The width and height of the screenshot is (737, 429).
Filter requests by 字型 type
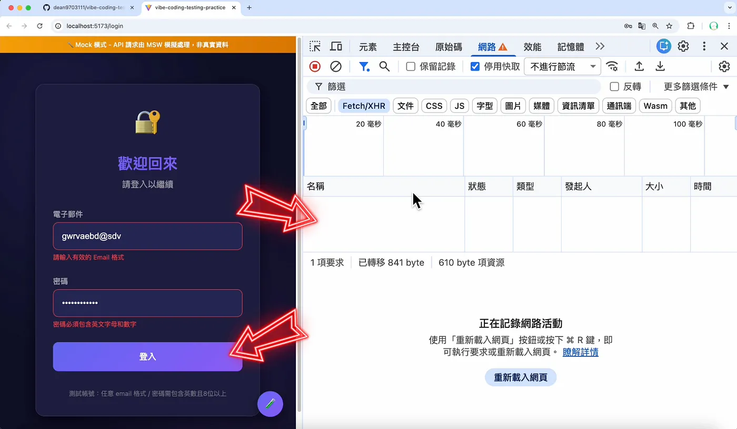coord(485,106)
